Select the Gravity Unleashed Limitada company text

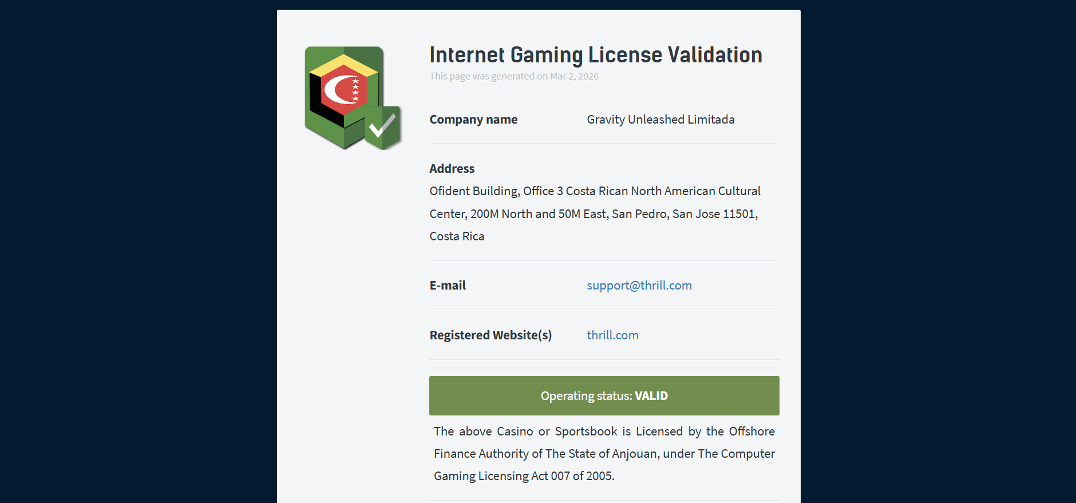(660, 120)
